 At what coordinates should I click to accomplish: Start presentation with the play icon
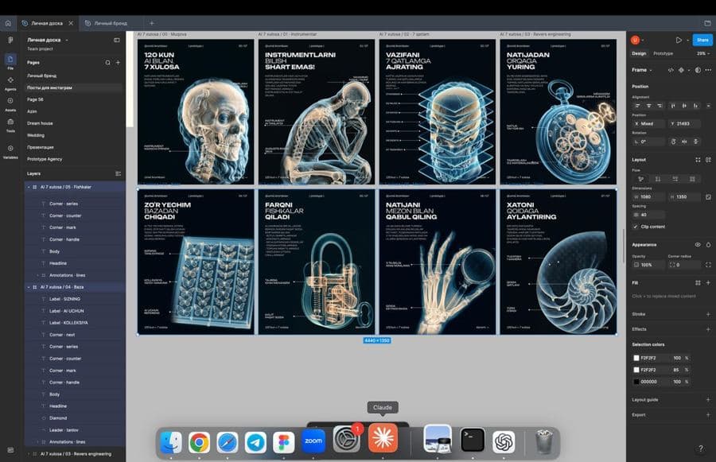679,41
